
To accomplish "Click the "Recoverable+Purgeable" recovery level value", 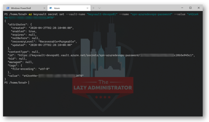I will 57,41.
